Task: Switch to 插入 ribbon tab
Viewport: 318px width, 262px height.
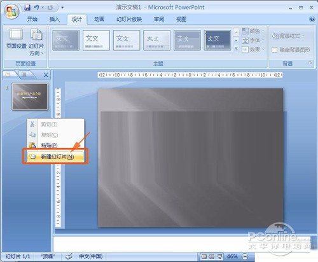Action: click(x=55, y=19)
